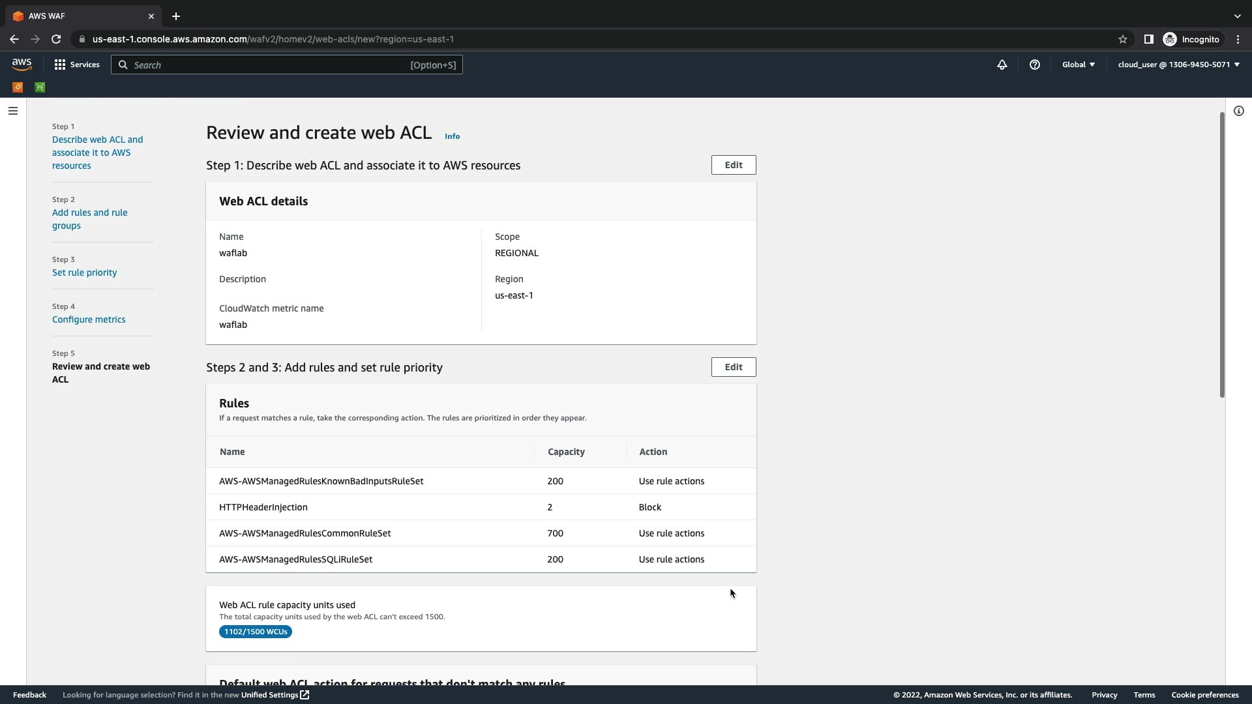Open the notifications bell
Viewport: 1252px width, 704px height.
coord(1002,65)
